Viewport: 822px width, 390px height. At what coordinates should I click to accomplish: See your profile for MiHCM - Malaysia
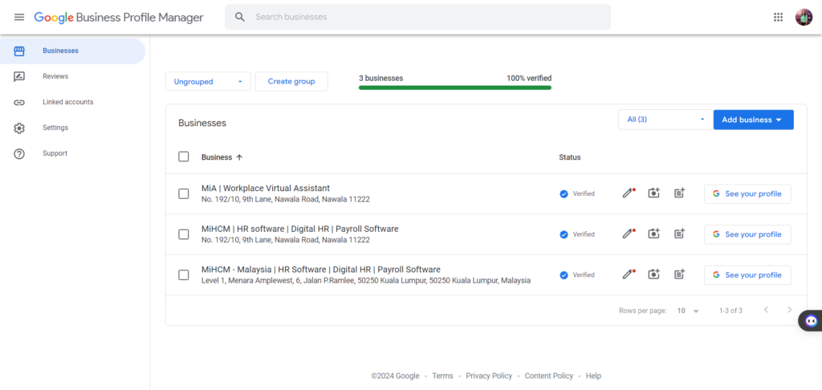(x=747, y=275)
